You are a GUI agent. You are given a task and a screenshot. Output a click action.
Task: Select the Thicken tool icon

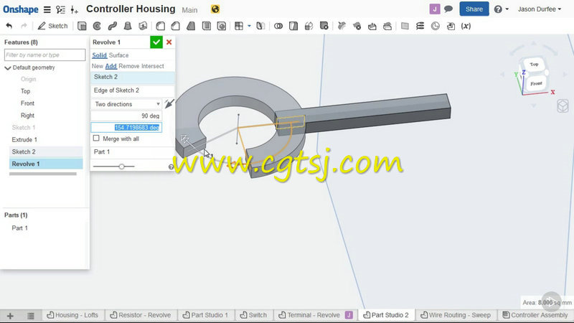pos(143,26)
